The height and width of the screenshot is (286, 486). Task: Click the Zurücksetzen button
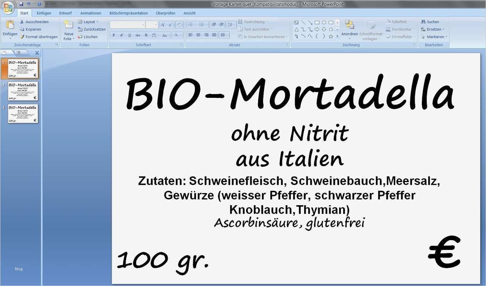pyautogui.click(x=92, y=29)
